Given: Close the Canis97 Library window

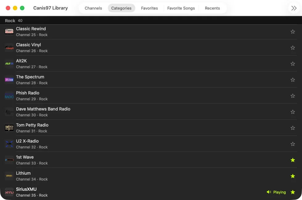Looking at the screenshot, I should point(8,8).
